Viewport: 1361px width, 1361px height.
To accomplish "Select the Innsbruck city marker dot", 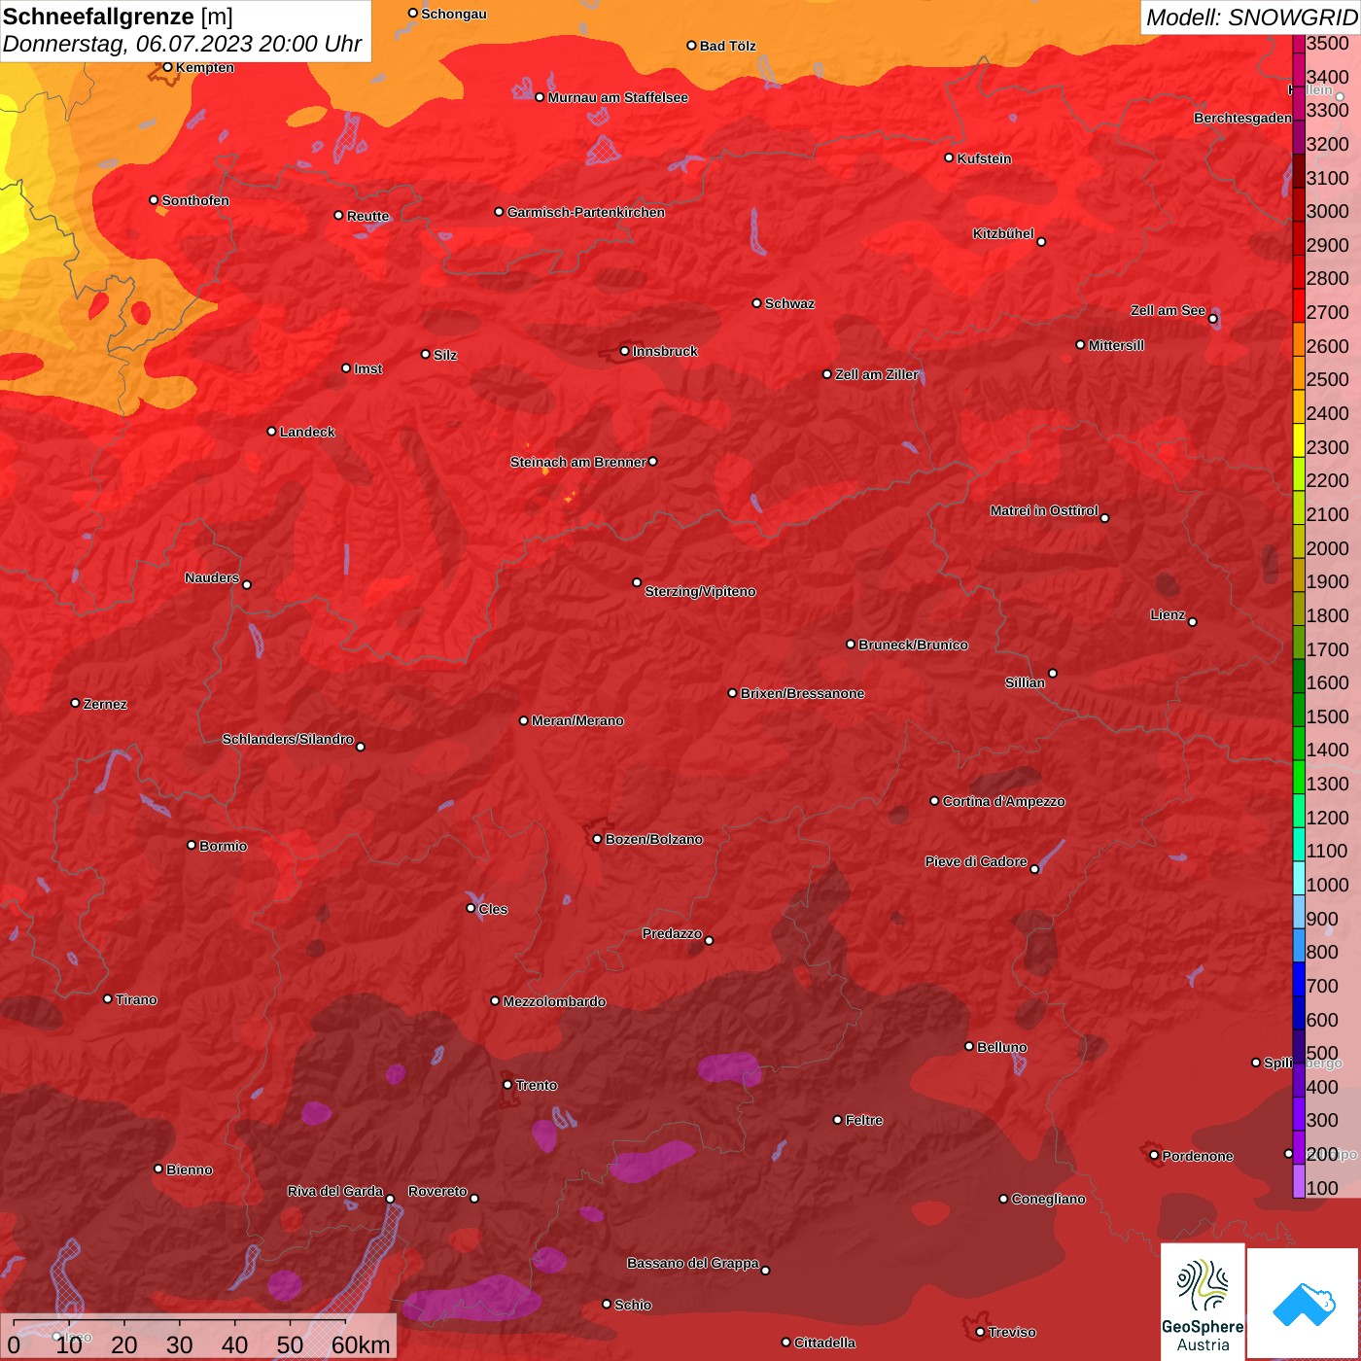I will coord(625,351).
